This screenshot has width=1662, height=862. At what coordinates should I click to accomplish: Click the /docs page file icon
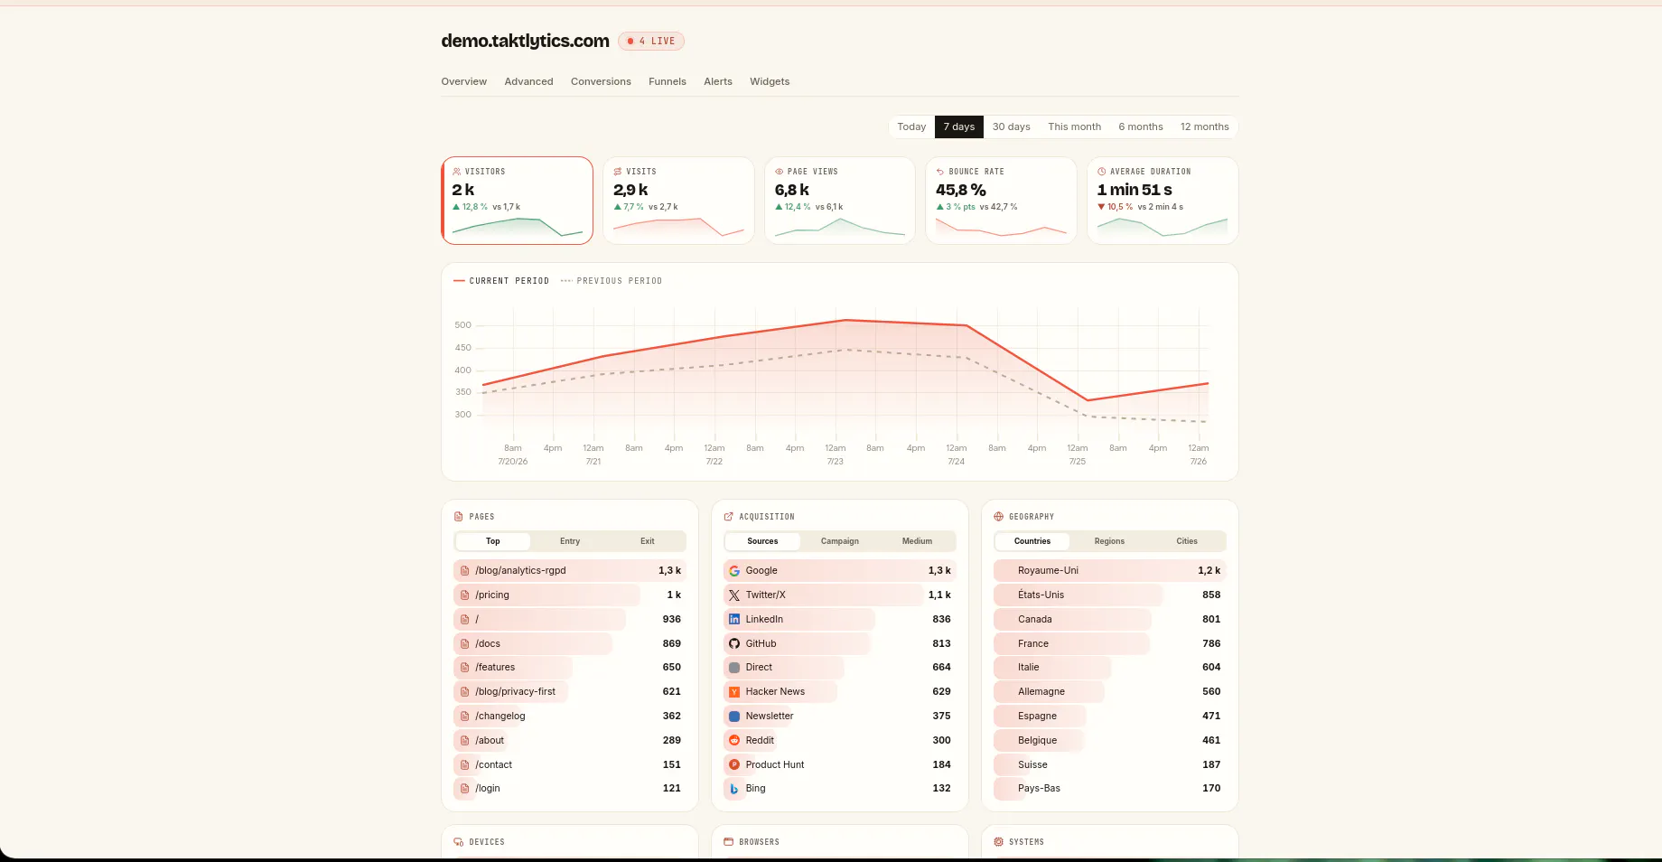465,644
